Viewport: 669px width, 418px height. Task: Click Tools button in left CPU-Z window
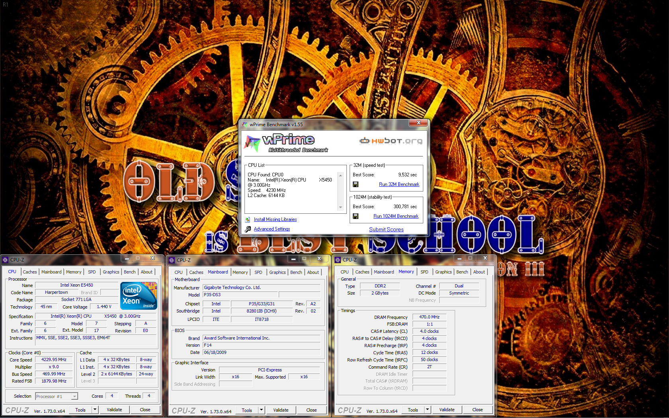pos(80,410)
